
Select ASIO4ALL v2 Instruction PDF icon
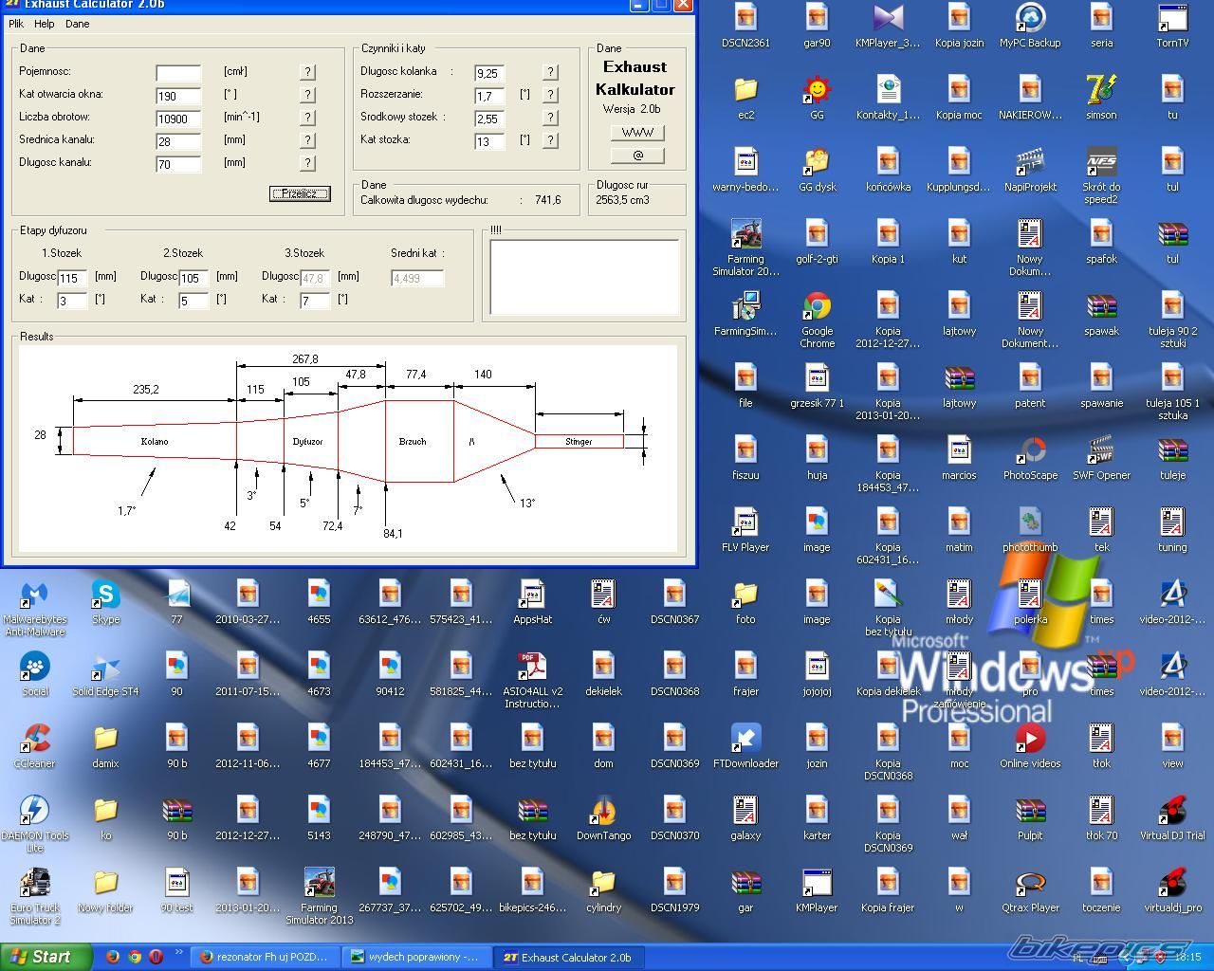click(x=532, y=680)
